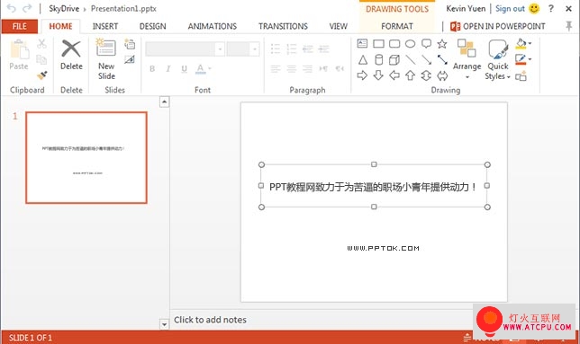Toggle bulleted list
The image size is (580, 344).
276,49
